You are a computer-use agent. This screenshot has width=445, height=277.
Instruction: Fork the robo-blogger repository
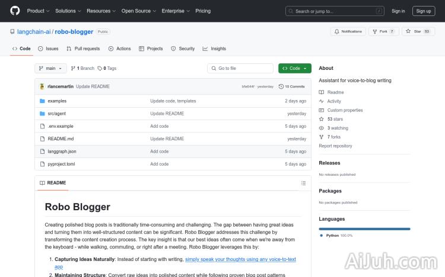click(x=380, y=31)
